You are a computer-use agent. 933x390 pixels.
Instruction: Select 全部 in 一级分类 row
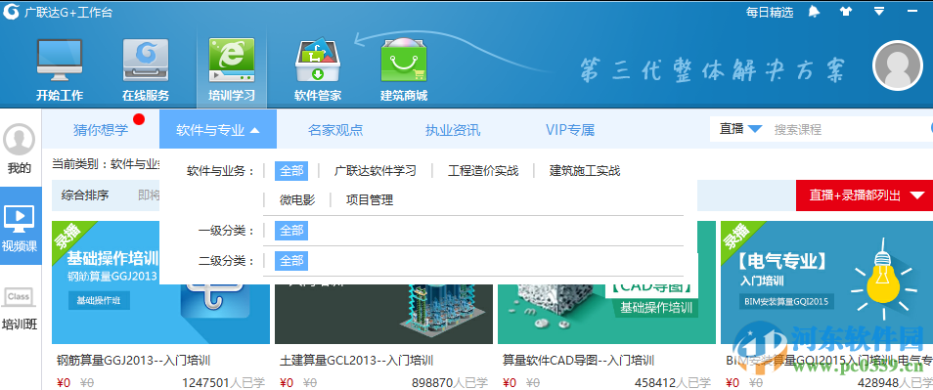coord(291,231)
